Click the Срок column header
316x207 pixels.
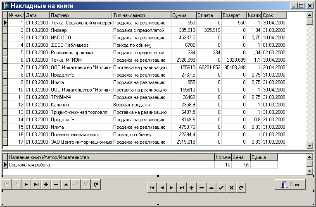pyautogui.click(x=274, y=15)
